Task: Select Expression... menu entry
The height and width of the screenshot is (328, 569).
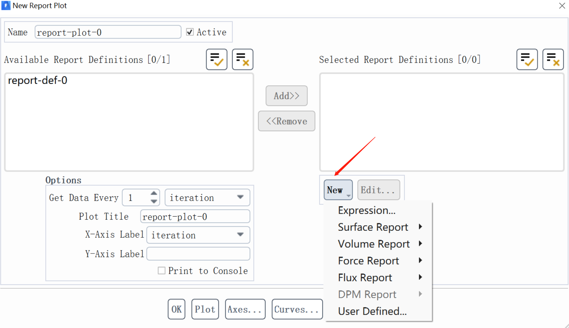Action: 367,210
